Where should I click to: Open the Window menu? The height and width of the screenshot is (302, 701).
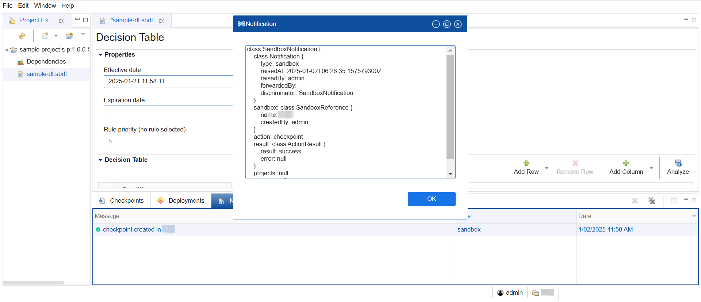point(45,5)
